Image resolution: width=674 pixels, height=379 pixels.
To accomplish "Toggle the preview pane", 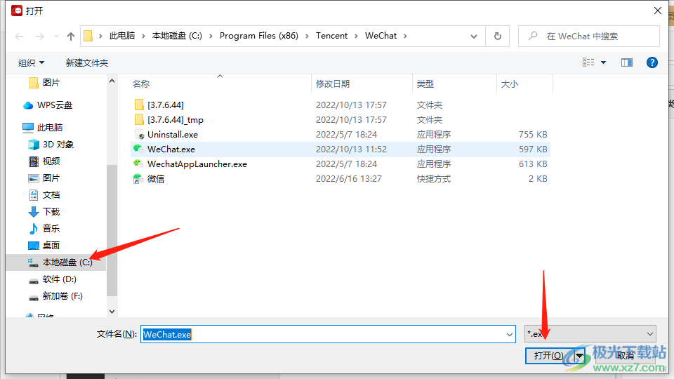I will click(627, 62).
